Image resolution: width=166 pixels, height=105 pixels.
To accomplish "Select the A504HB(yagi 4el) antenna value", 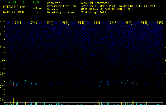I will [93, 12].
